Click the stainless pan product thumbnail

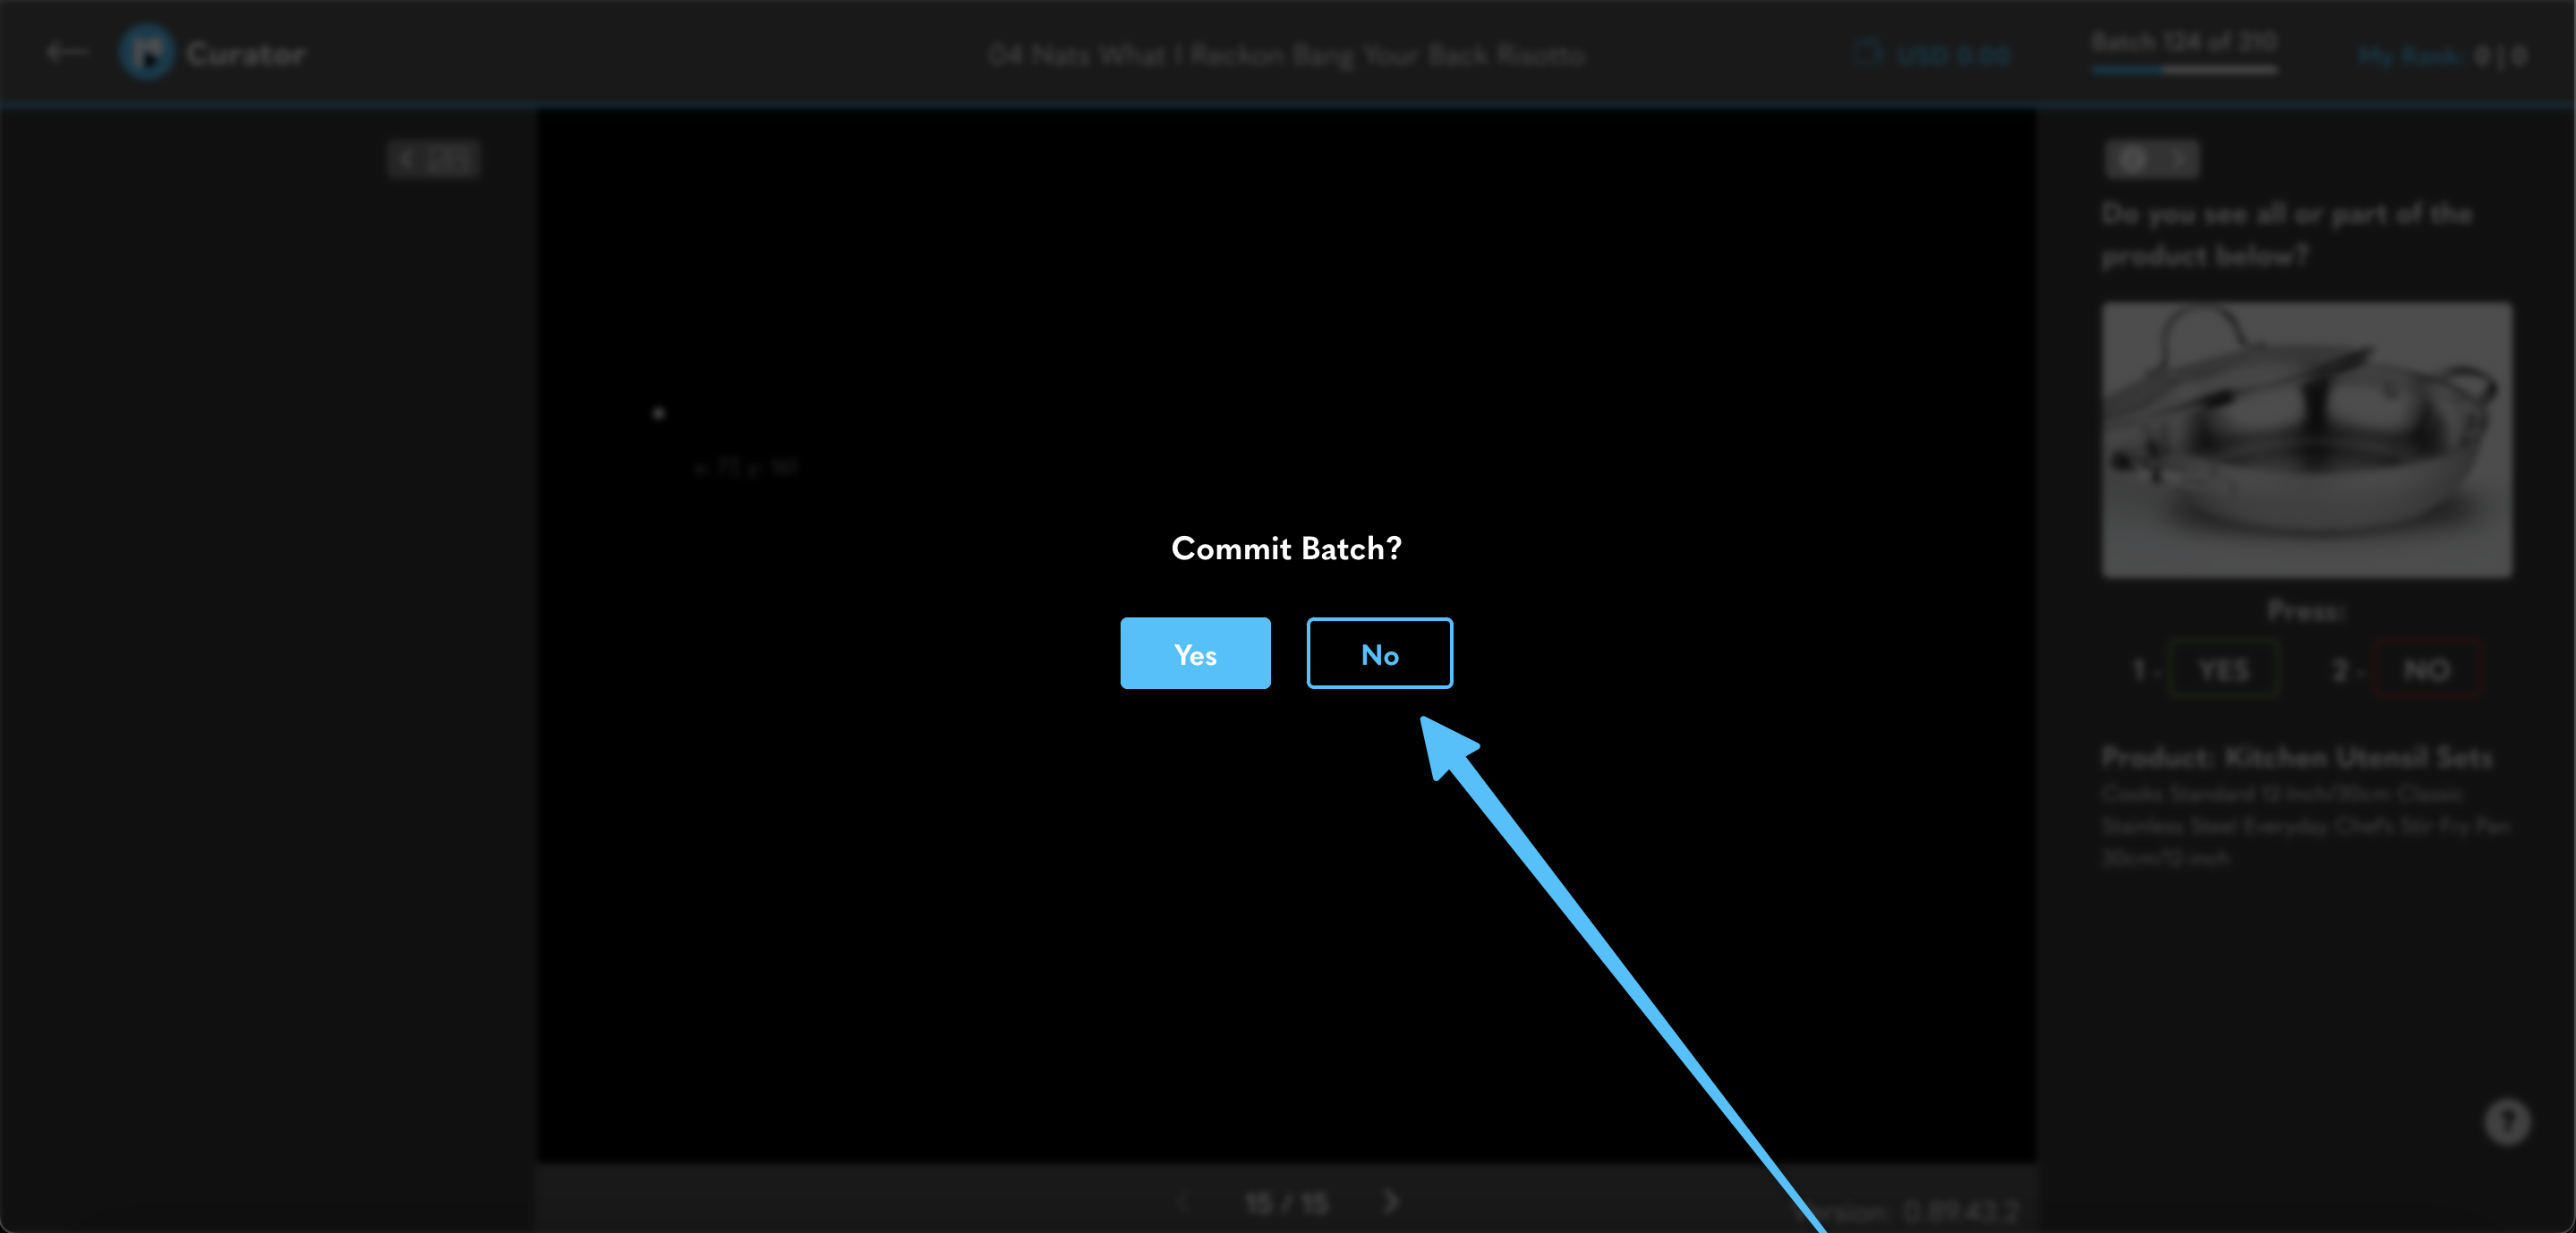coord(2305,440)
